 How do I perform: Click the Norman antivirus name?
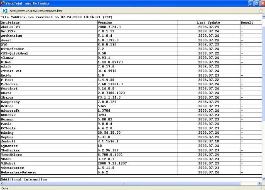(x=7, y=120)
